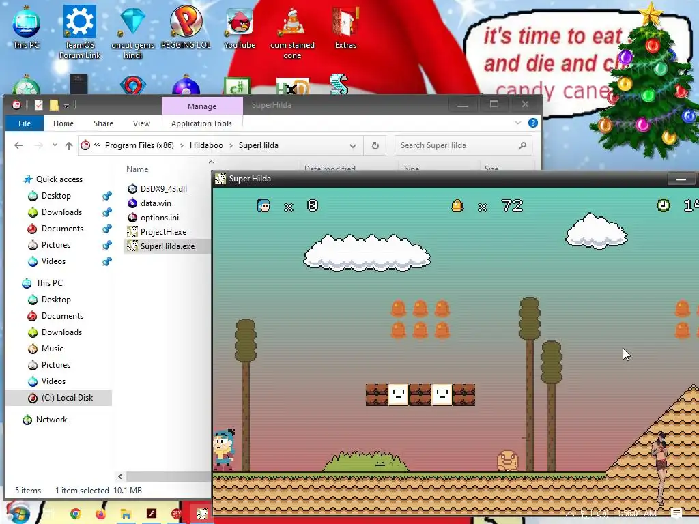The height and width of the screenshot is (524, 699).
Task: Go up one folder level
Action: [x=69, y=145]
